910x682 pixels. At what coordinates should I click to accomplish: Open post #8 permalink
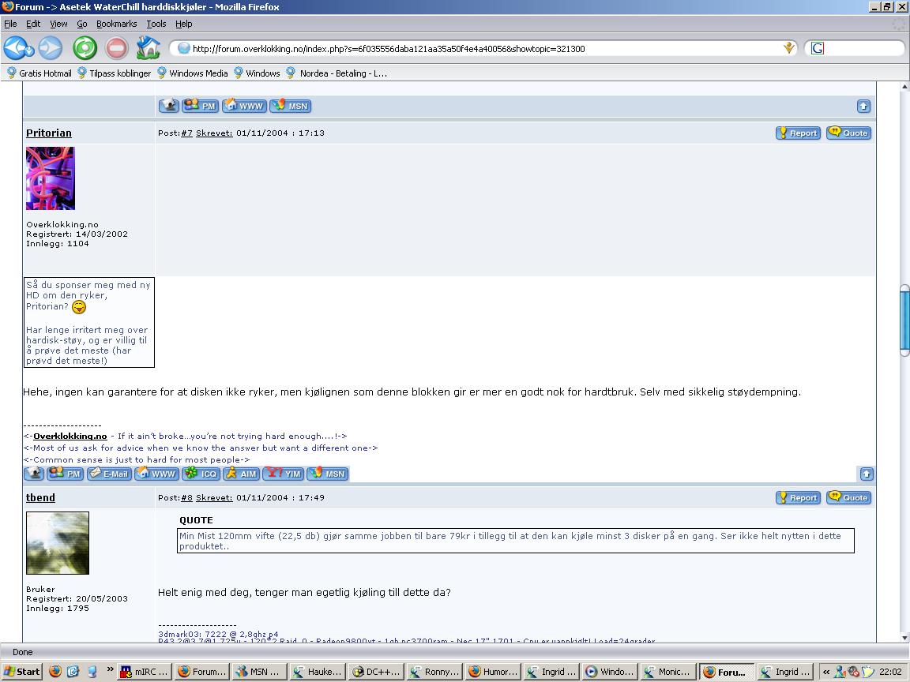click(187, 497)
